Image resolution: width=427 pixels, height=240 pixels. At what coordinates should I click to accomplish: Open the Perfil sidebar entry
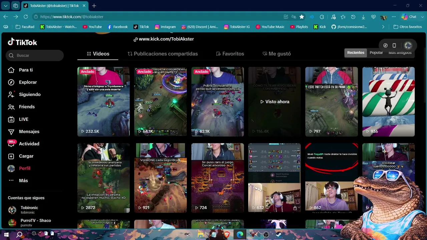click(x=19, y=168)
